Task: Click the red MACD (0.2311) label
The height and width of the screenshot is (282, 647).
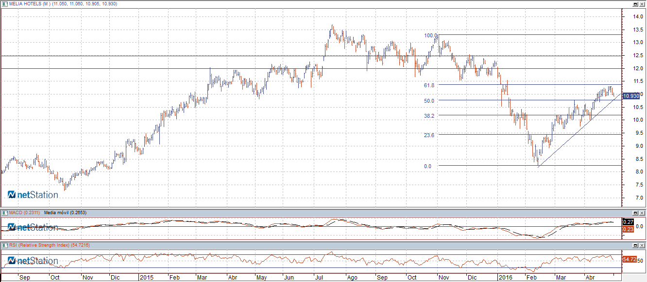Action: [24, 212]
